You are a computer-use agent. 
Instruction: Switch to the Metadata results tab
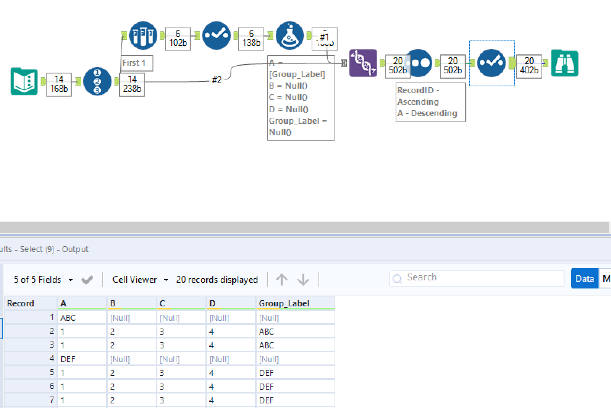point(606,278)
